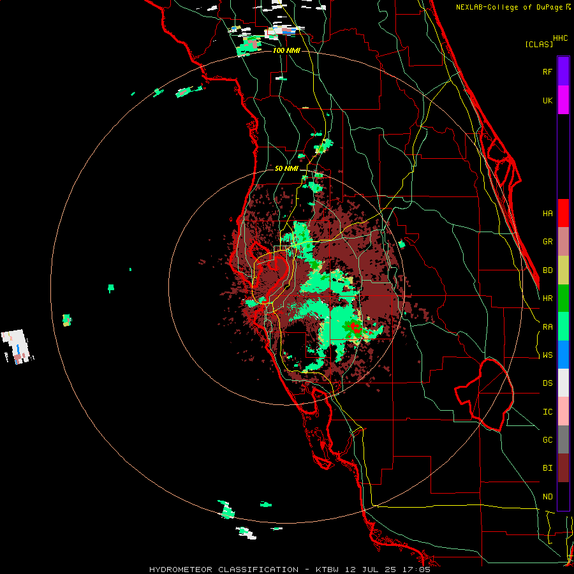574x574 pixels.
Task: Click the RA legend label
Action: point(547,327)
